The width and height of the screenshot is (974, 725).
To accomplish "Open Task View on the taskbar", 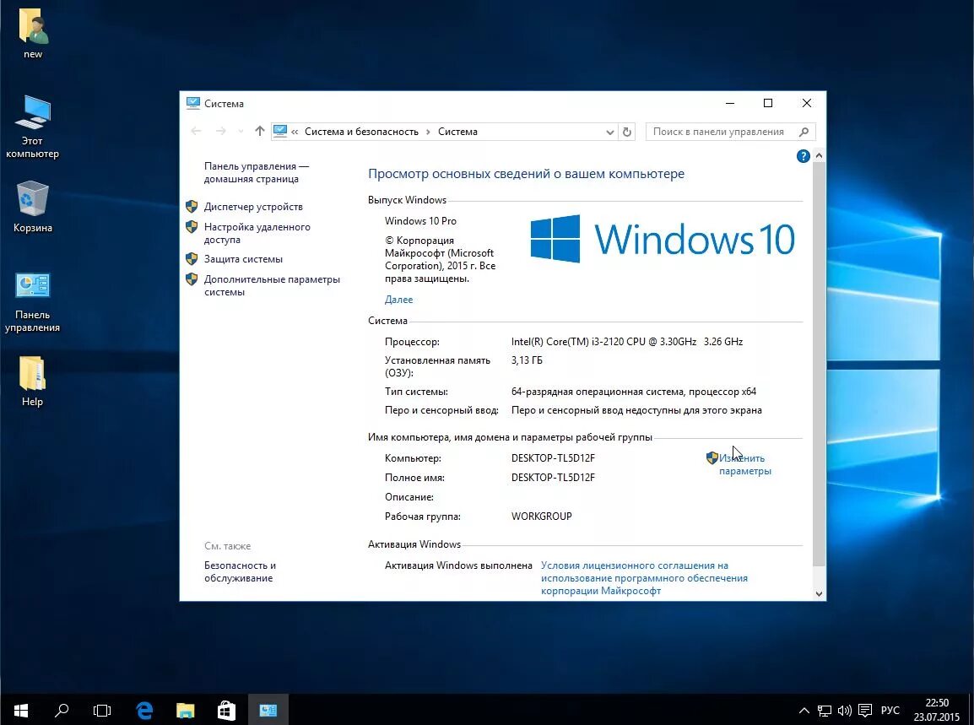I will (x=102, y=710).
